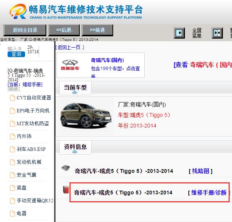Open 发动机机械 in the sidebar tree
The image size is (232, 222).
point(29,162)
